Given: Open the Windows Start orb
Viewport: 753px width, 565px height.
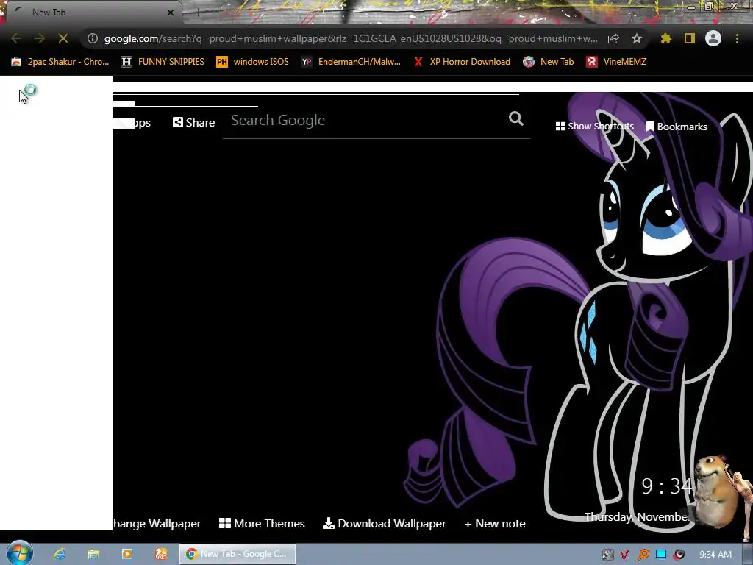Looking at the screenshot, I should click(20, 553).
